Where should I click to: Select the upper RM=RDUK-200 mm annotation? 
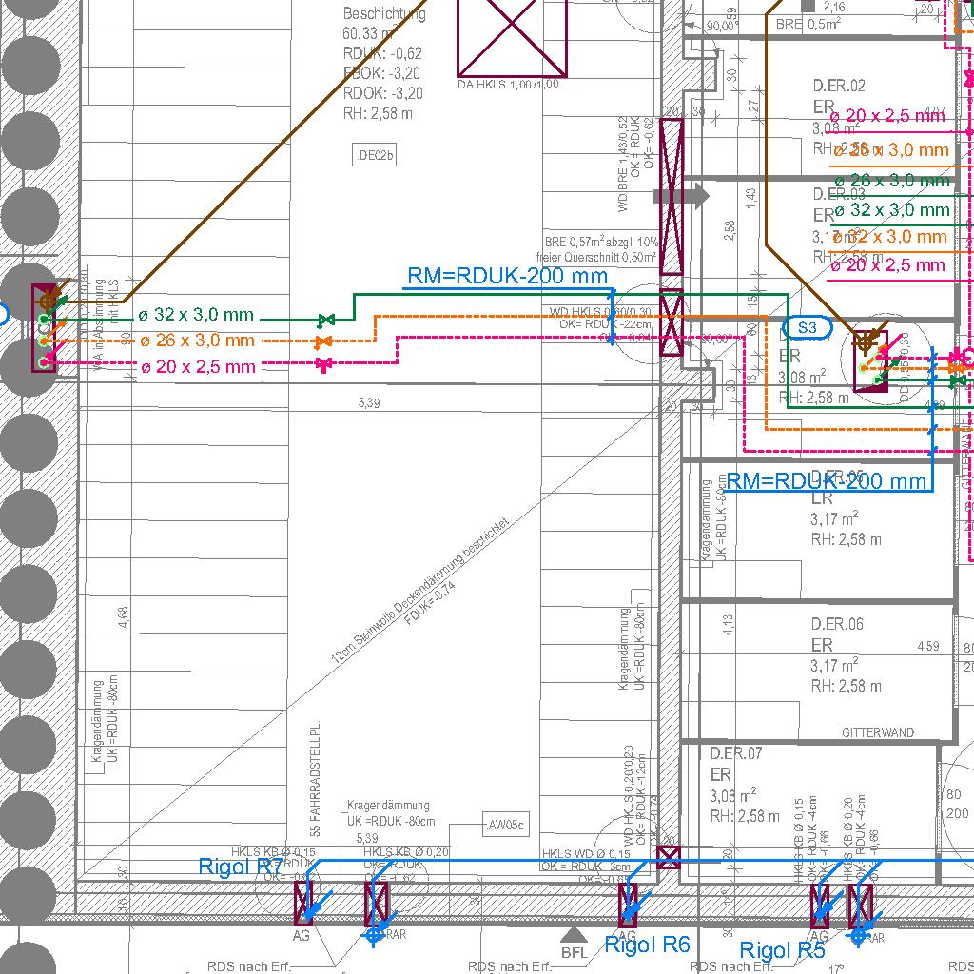click(x=507, y=277)
